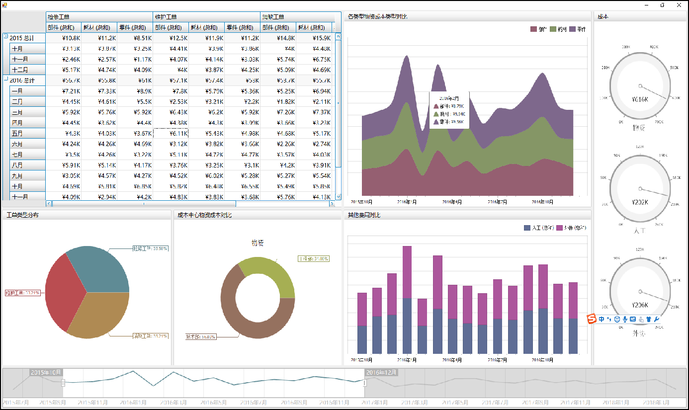Click 部件 (总和) header under 检修工具
689x410 pixels.
pyautogui.click(x=64, y=27)
